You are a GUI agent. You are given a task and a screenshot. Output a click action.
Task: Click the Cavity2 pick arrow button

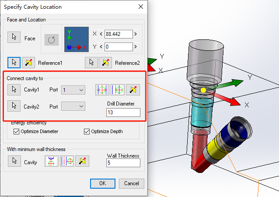pos(14,106)
